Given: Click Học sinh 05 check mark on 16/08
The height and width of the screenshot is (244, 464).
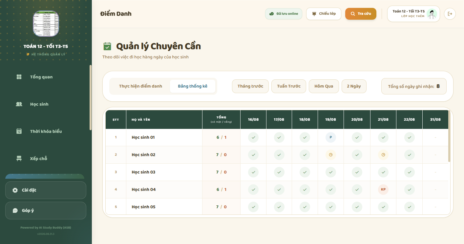Looking at the screenshot, I should pyautogui.click(x=253, y=207).
